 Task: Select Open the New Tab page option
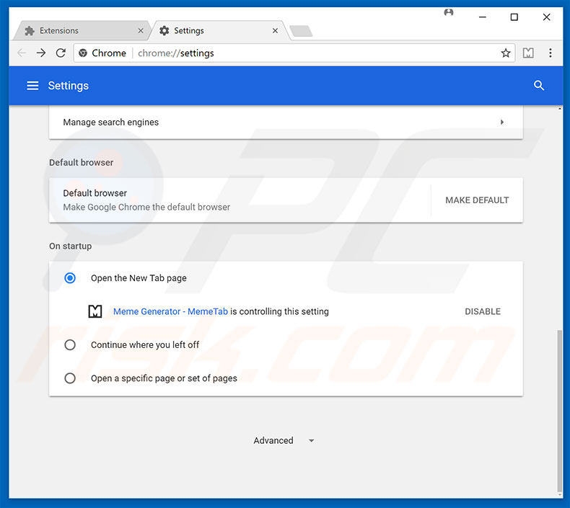point(70,278)
